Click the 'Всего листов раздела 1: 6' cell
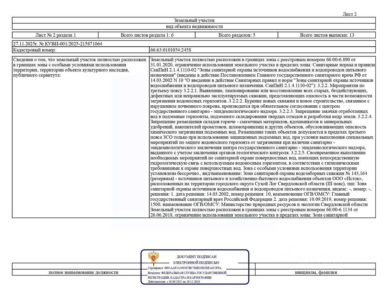388x300 pixels. tap(147, 35)
